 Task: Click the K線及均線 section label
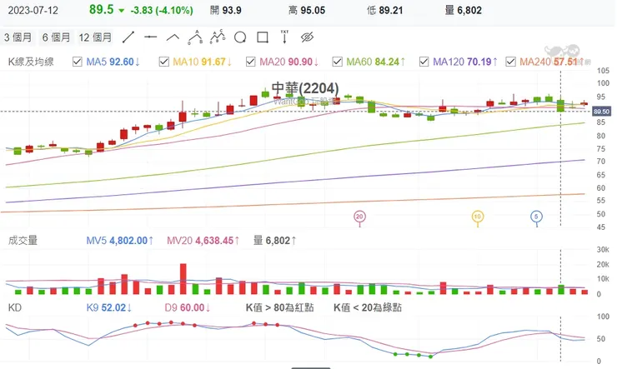[31, 62]
